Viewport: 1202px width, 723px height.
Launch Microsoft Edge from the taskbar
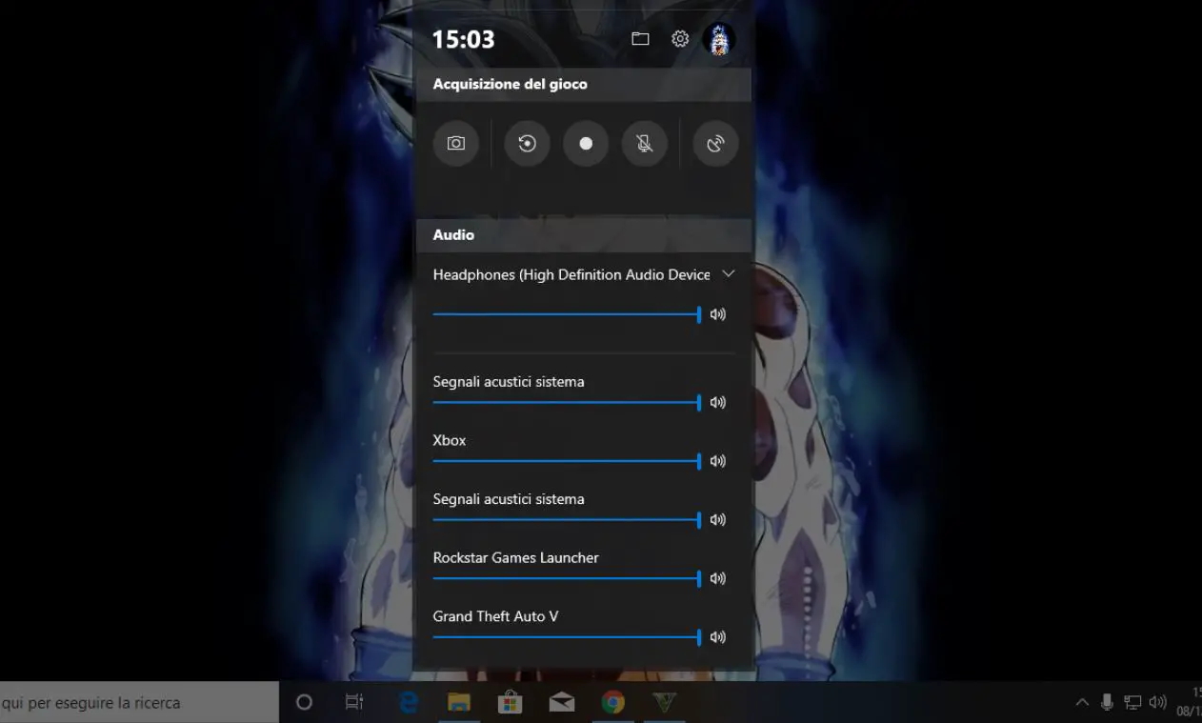tap(409, 703)
